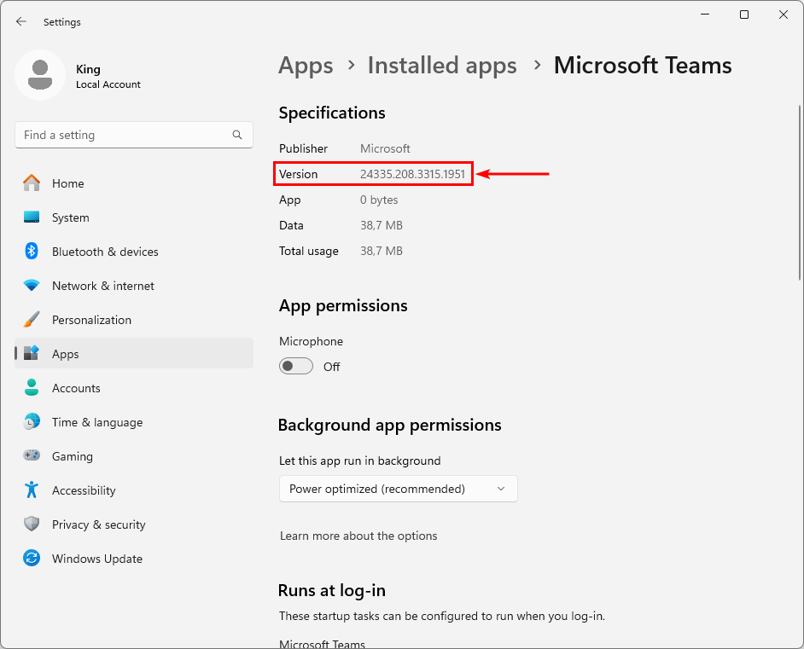Expand the background permission dropdown

pos(398,489)
